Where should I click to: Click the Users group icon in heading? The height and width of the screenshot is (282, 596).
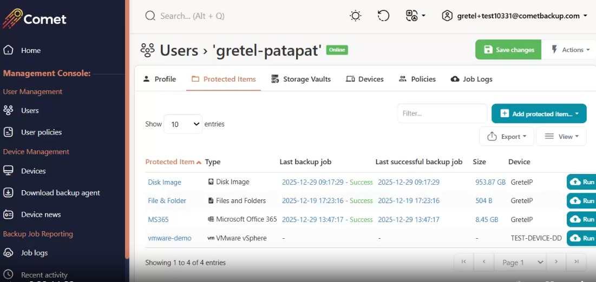click(147, 50)
